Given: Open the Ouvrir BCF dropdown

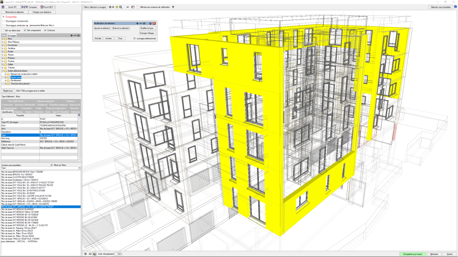Looking at the screenshot, I should [49, 7].
